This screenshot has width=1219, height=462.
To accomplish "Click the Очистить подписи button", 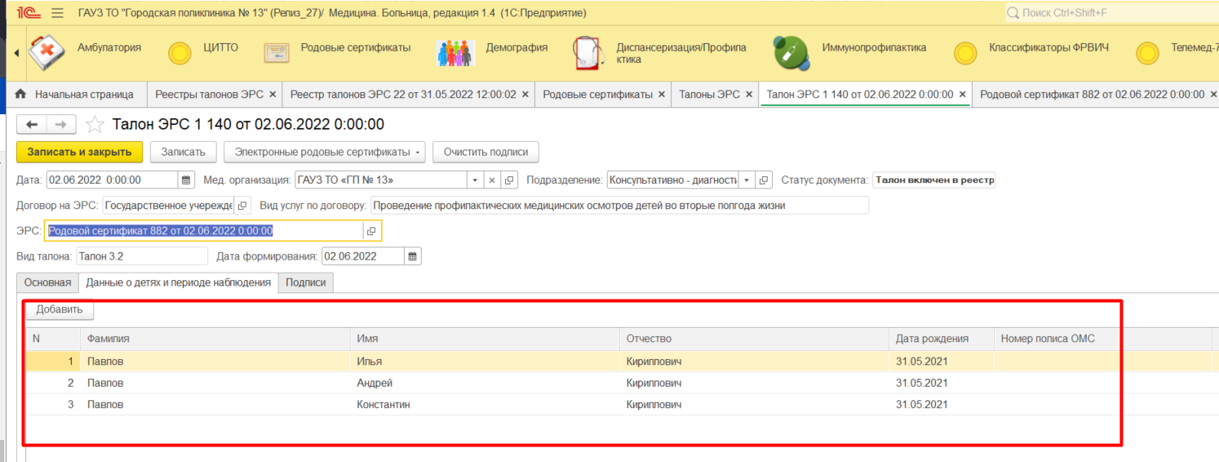I will coord(485,152).
